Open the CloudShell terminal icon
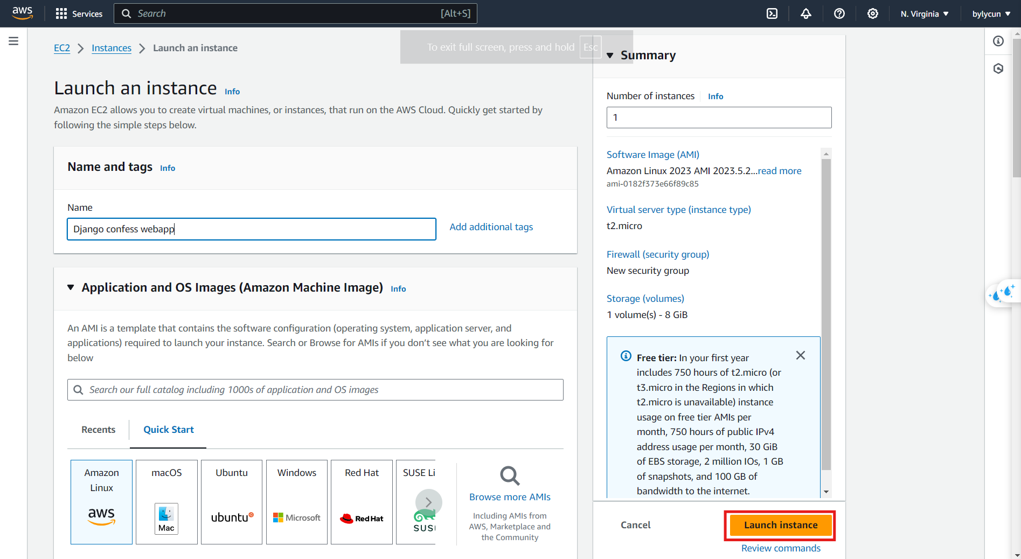Image resolution: width=1021 pixels, height=559 pixels. [x=772, y=13]
